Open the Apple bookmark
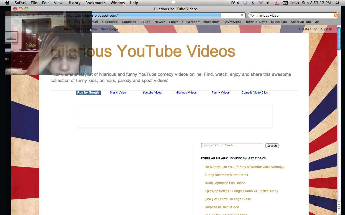The width and height of the screenshot is (345, 215). (x=35, y=22)
